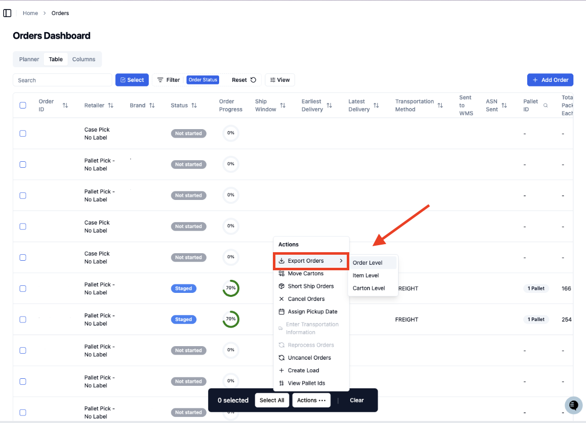The height and width of the screenshot is (423, 586).
Task: Click the Select All button
Action: tap(272, 400)
